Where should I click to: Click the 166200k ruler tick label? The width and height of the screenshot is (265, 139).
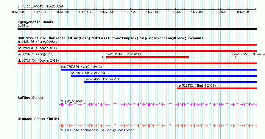coord(107,12)
